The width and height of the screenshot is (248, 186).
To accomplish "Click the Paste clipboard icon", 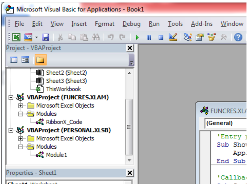I will pos(84,37).
